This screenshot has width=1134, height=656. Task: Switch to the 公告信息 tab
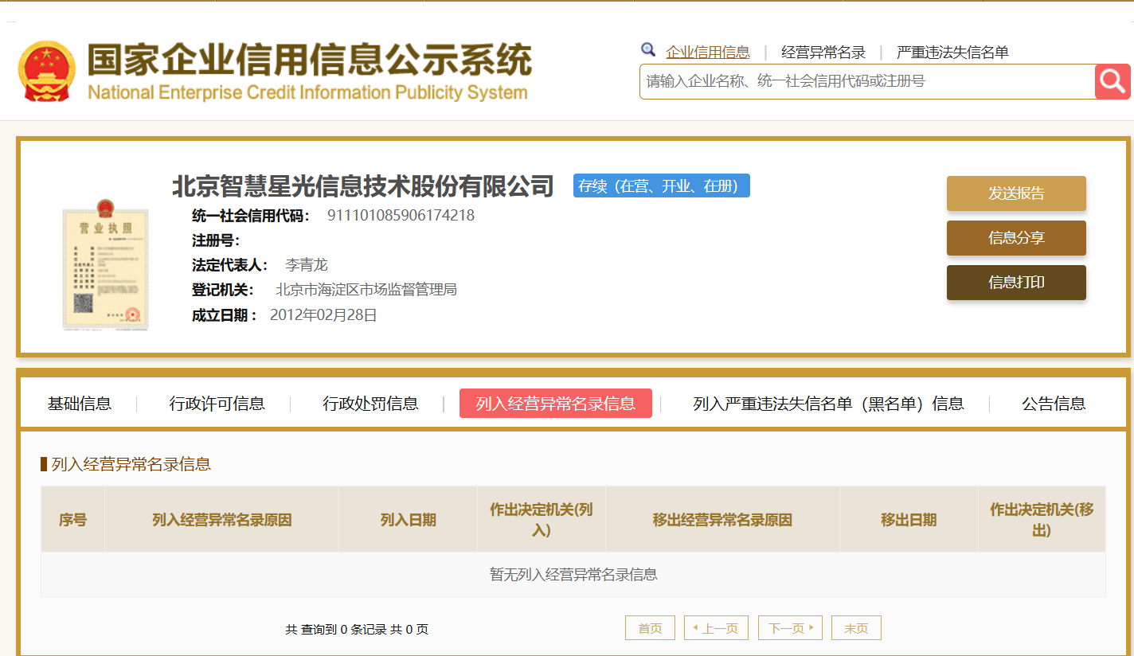tap(1054, 404)
